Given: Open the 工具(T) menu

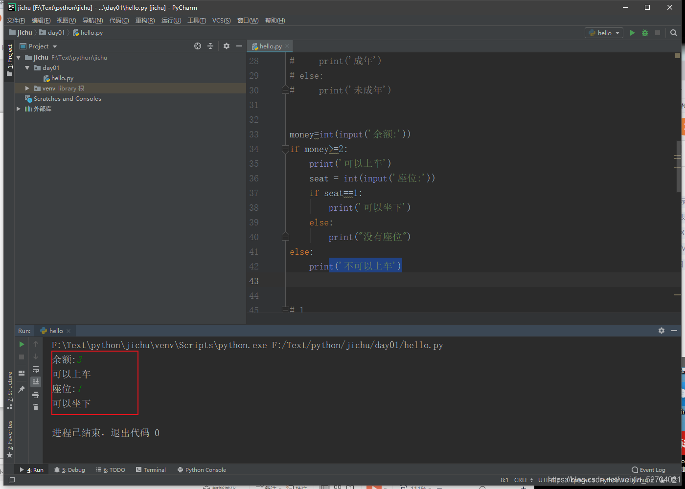Looking at the screenshot, I should (x=197, y=20).
